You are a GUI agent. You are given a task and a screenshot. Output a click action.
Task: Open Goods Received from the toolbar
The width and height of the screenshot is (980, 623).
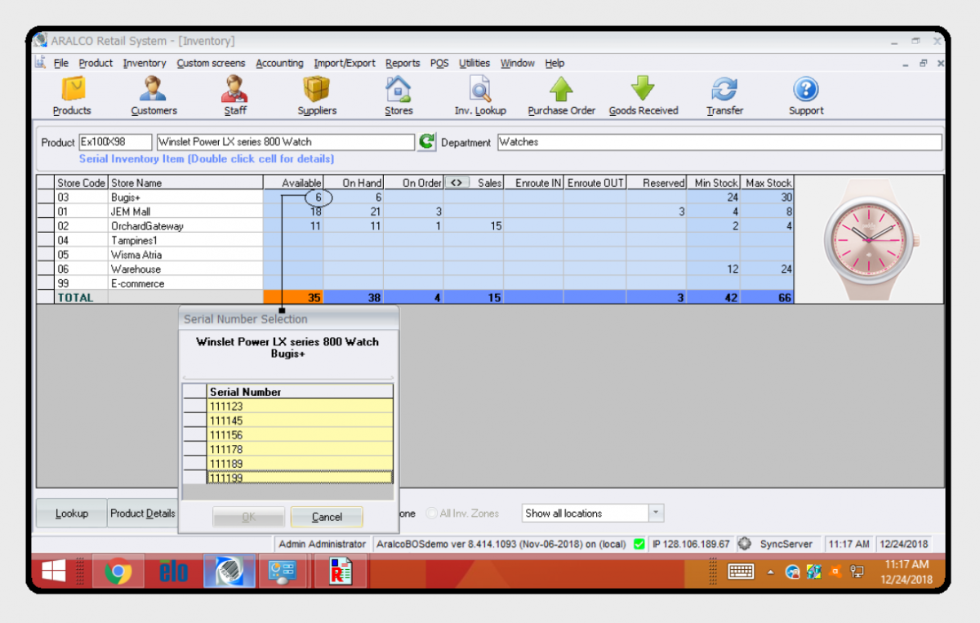coord(644,96)
